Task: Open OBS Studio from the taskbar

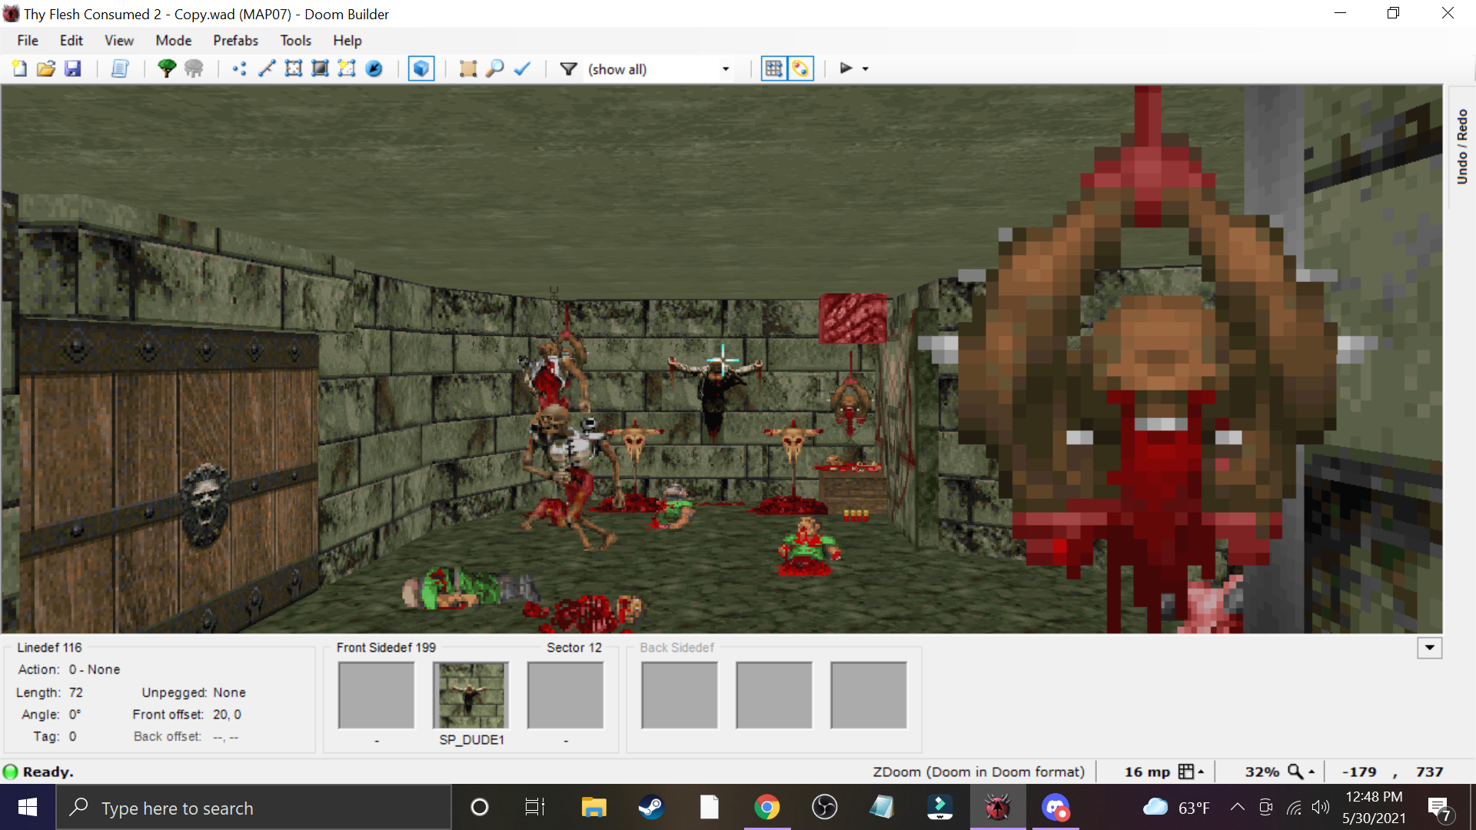Action: coord(824,808)
